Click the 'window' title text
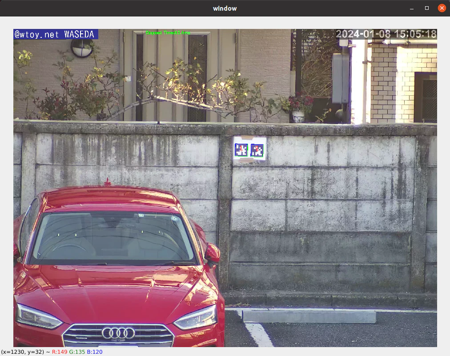The height and width of the screenshot is (356, 450). point(225,8)
